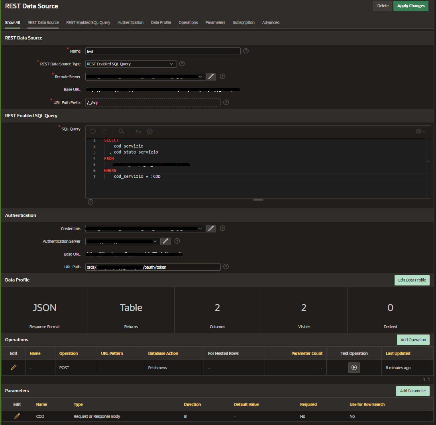Switch to the REST Data Source tab
This screenshot has width=436, height=425.
43,23
